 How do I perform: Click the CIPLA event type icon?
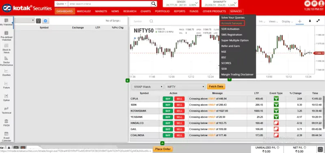[276, 99]
